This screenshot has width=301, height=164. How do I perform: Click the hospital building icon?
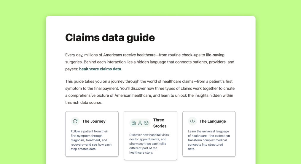pos(134,123)
